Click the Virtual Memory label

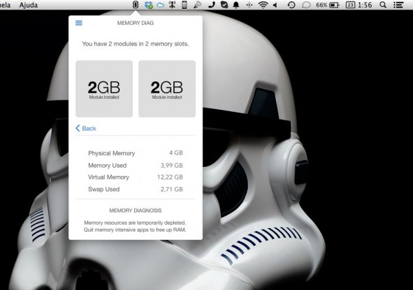(109, 177)
